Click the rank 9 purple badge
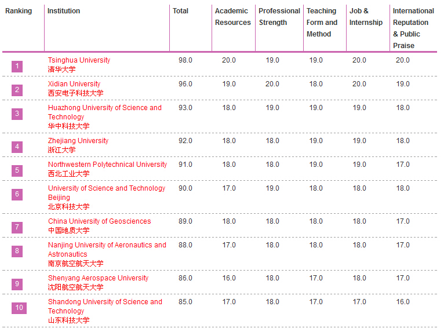This screenshot has height=332, width=444. pyautogui.click(x=17, y=284)
